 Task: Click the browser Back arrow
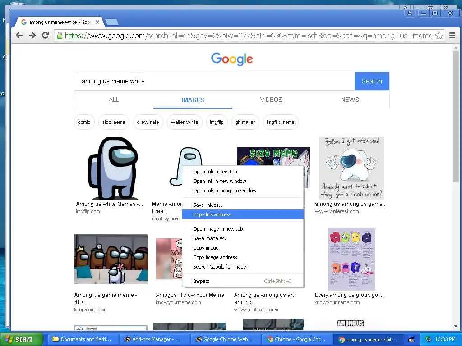coord(19,36)
